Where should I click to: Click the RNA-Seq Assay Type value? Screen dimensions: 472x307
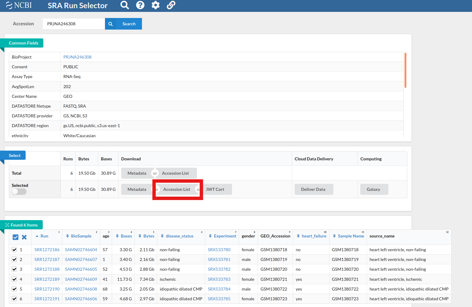tap(72, 77)
